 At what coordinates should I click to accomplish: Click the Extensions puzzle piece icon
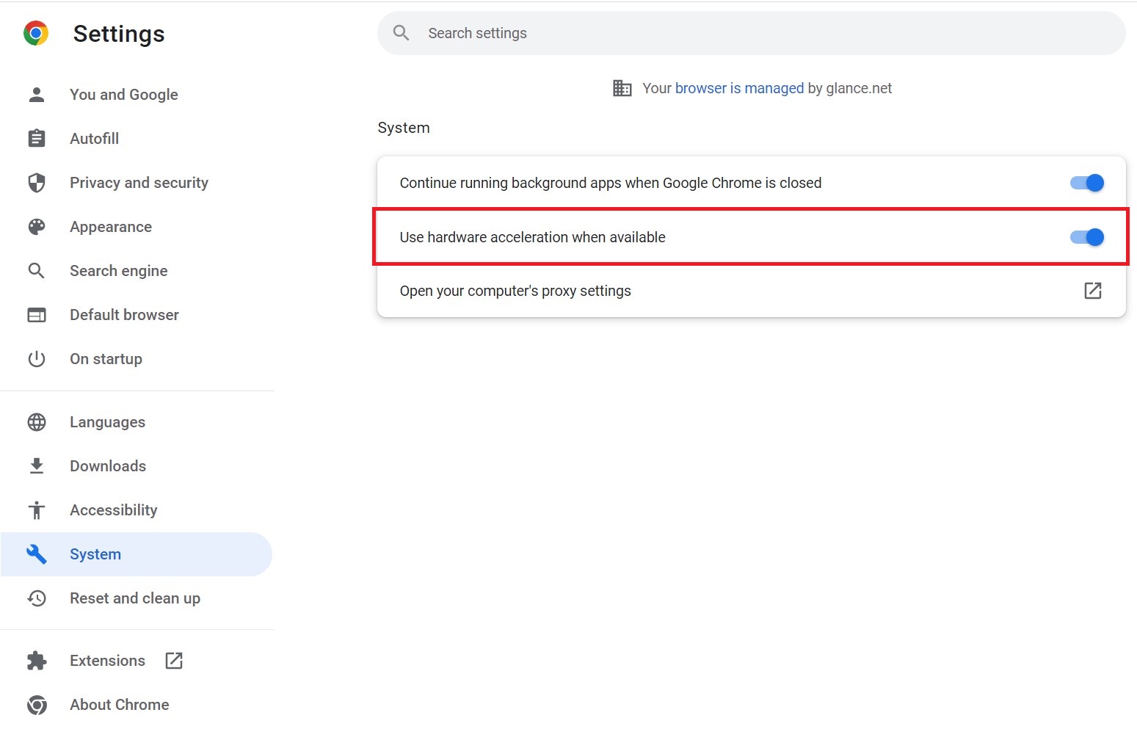(37, 661)
